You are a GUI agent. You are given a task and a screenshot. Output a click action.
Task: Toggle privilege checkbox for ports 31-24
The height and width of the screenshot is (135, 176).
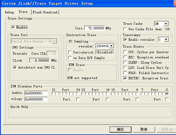coord(78,99)
